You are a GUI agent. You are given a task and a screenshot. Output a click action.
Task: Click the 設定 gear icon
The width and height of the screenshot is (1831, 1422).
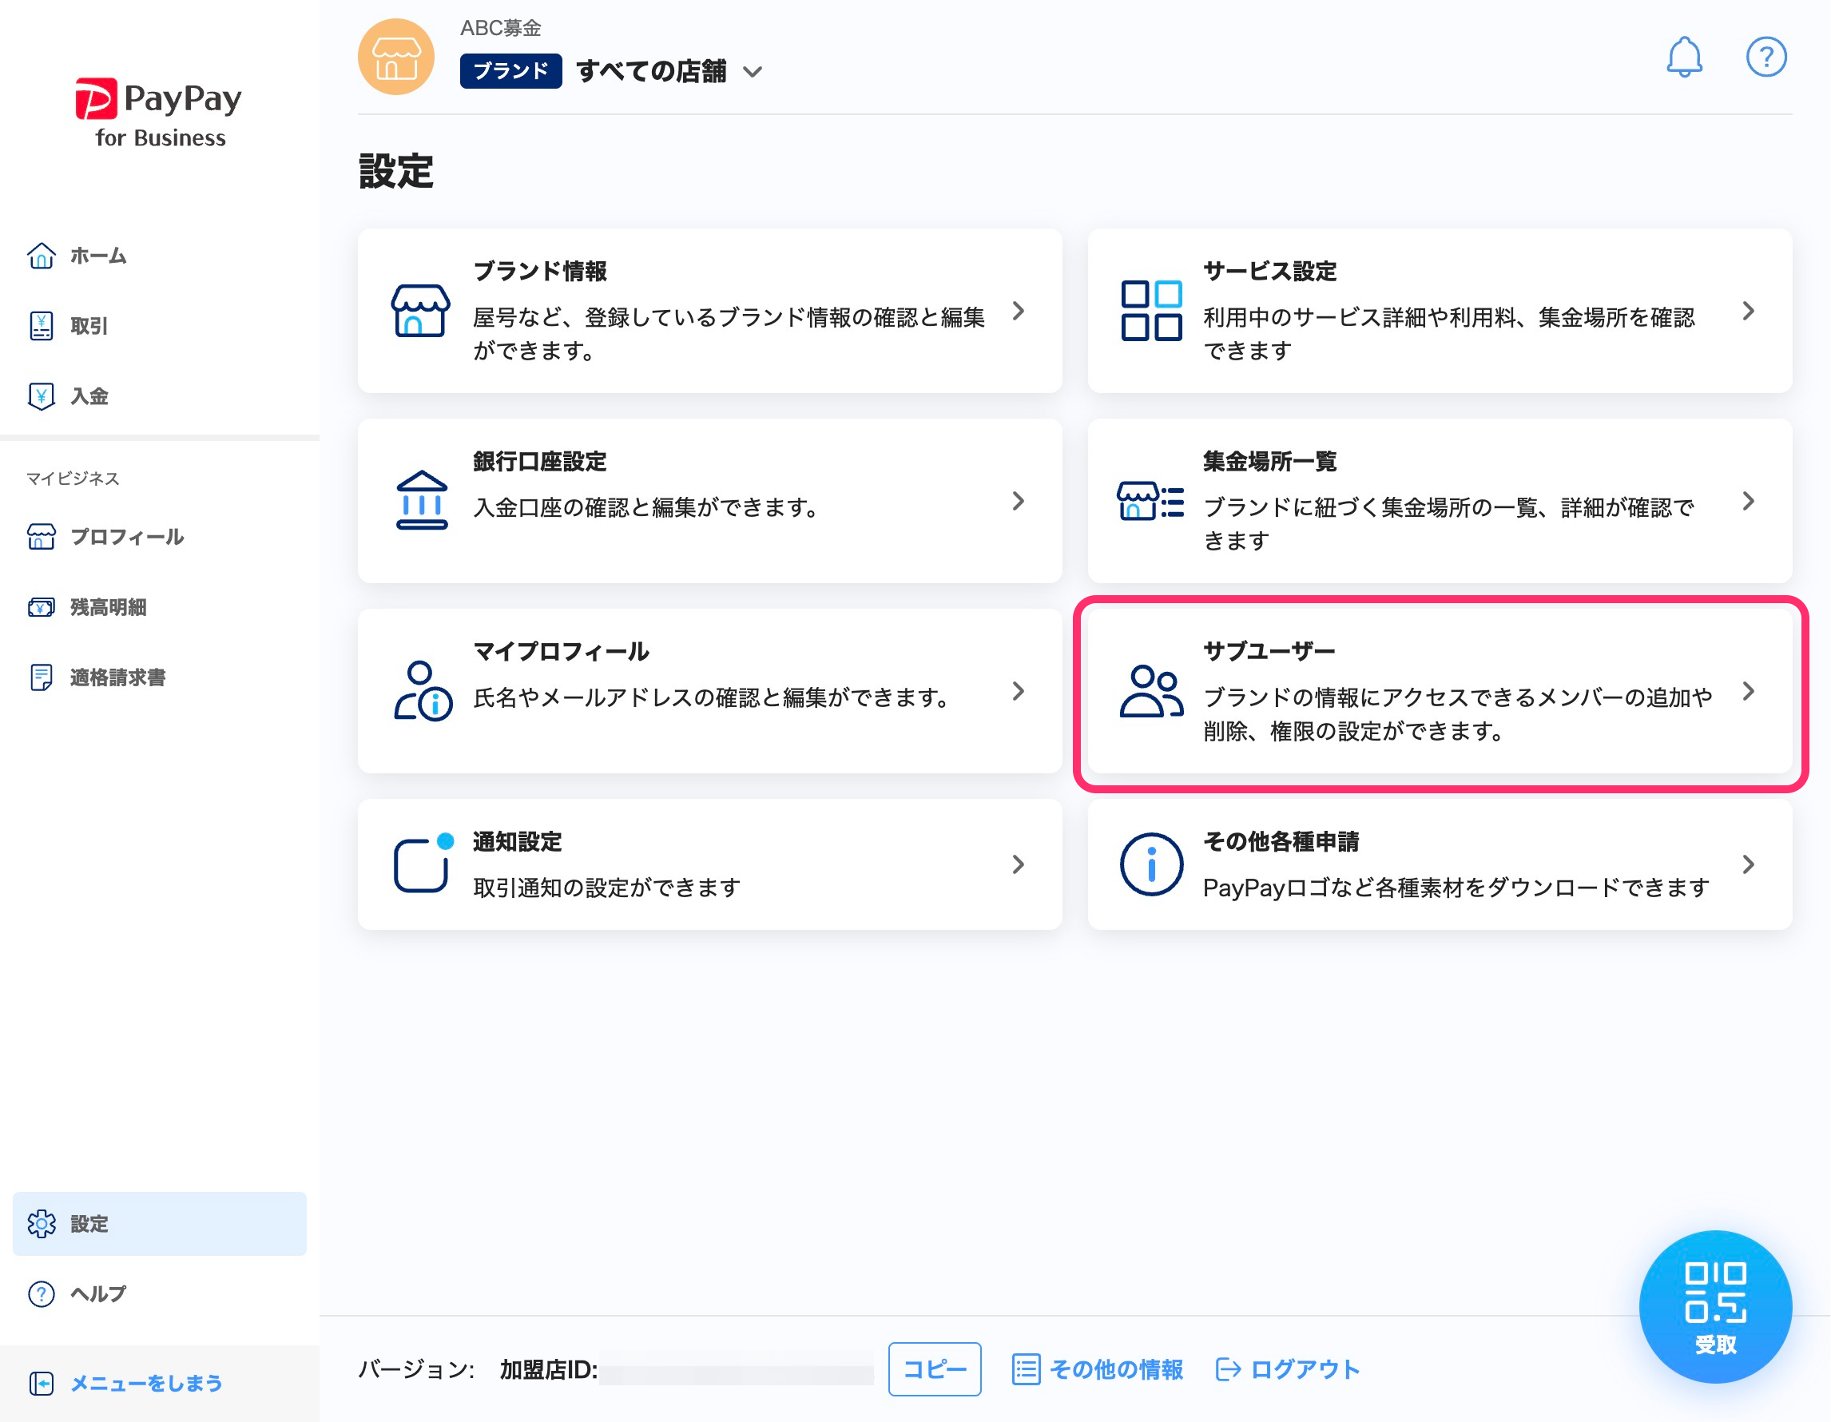[x=41, y=1224]
